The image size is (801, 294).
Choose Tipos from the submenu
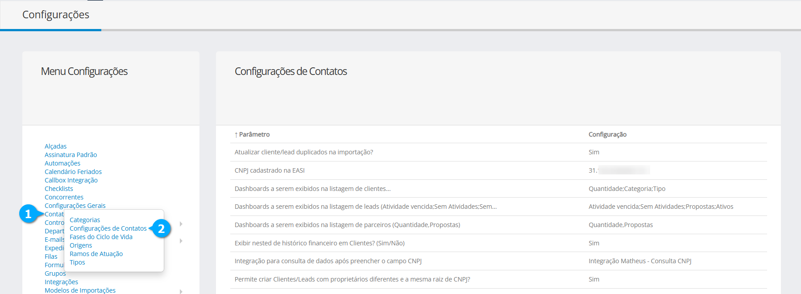(77, 262)
